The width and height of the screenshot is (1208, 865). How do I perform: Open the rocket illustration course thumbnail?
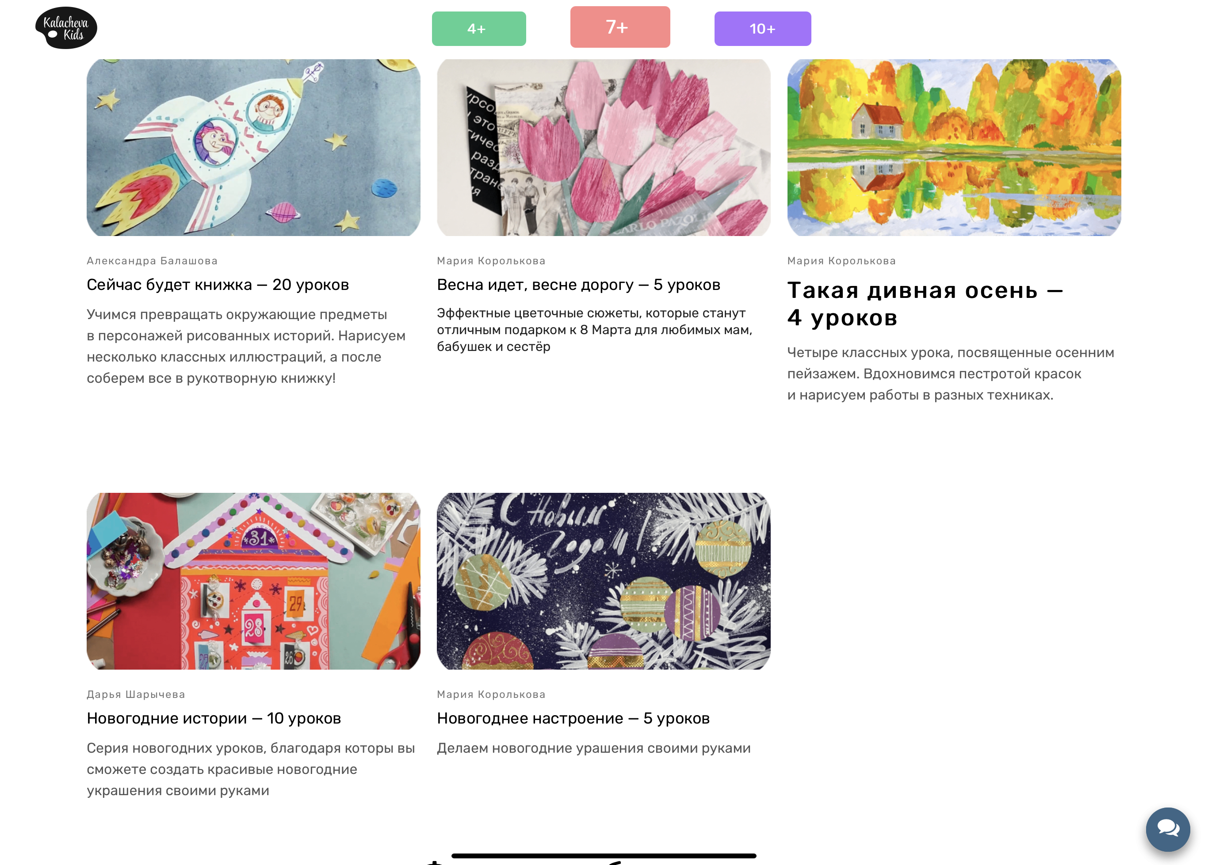click(x=253, y=148)
